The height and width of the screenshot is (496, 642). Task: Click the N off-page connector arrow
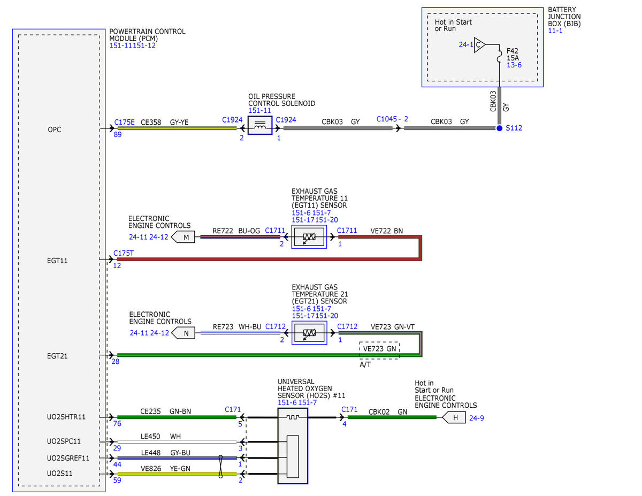(184, 333)
